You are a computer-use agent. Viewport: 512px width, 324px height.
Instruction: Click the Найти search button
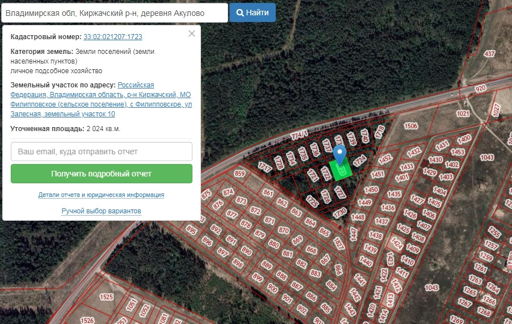253,12
